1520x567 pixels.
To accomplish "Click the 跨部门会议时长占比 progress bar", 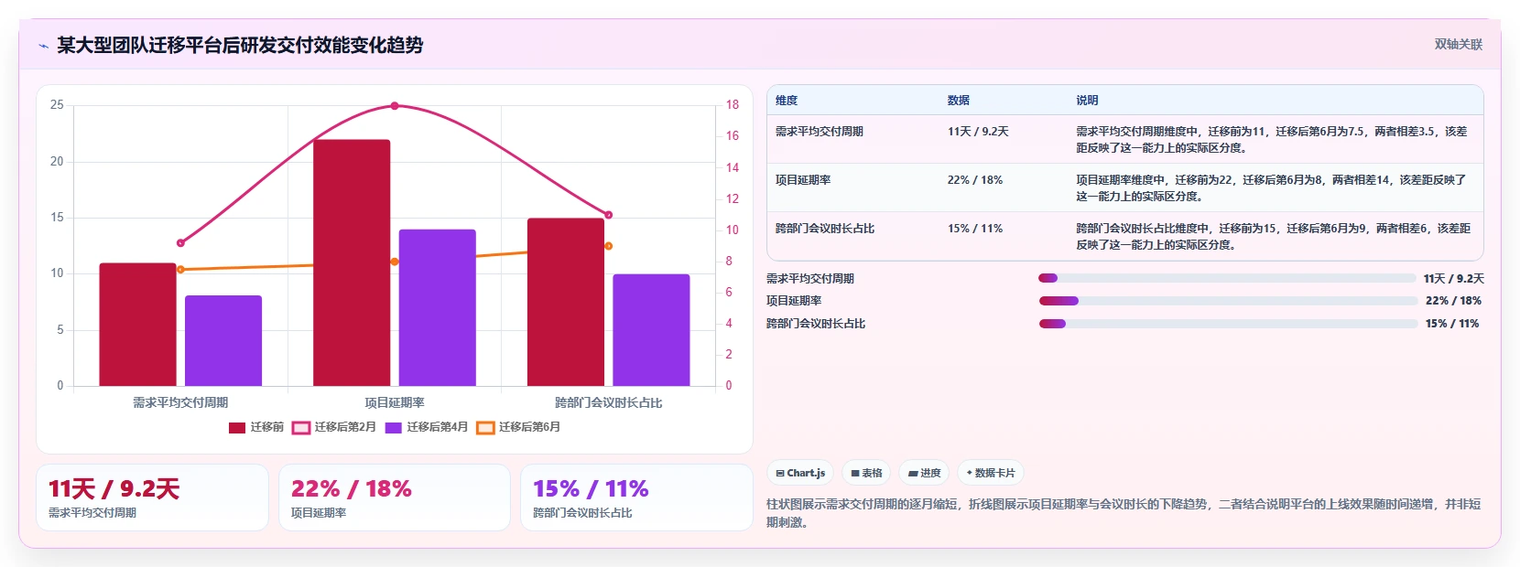I will (x=1227, y=324).
